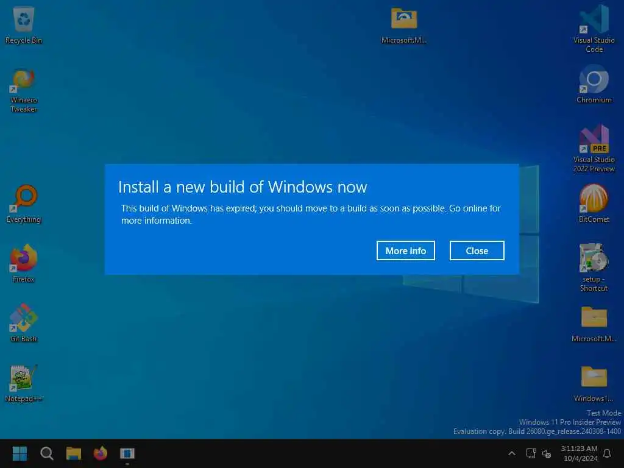This screenshot has height=468, width=624.
Task: Open the clock showing 3:11:23 AM
Action: click(x=579, y=453)
